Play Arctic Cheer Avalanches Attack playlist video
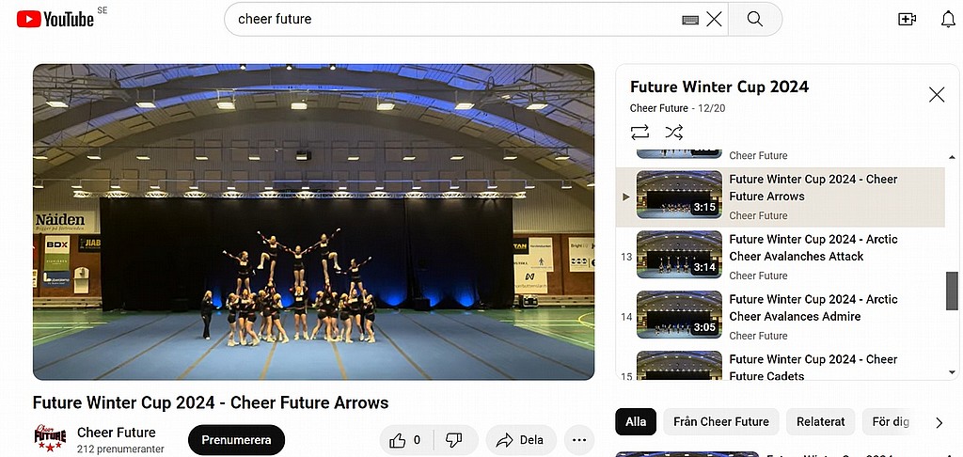 pyautogui.click(x=781, y=257)
